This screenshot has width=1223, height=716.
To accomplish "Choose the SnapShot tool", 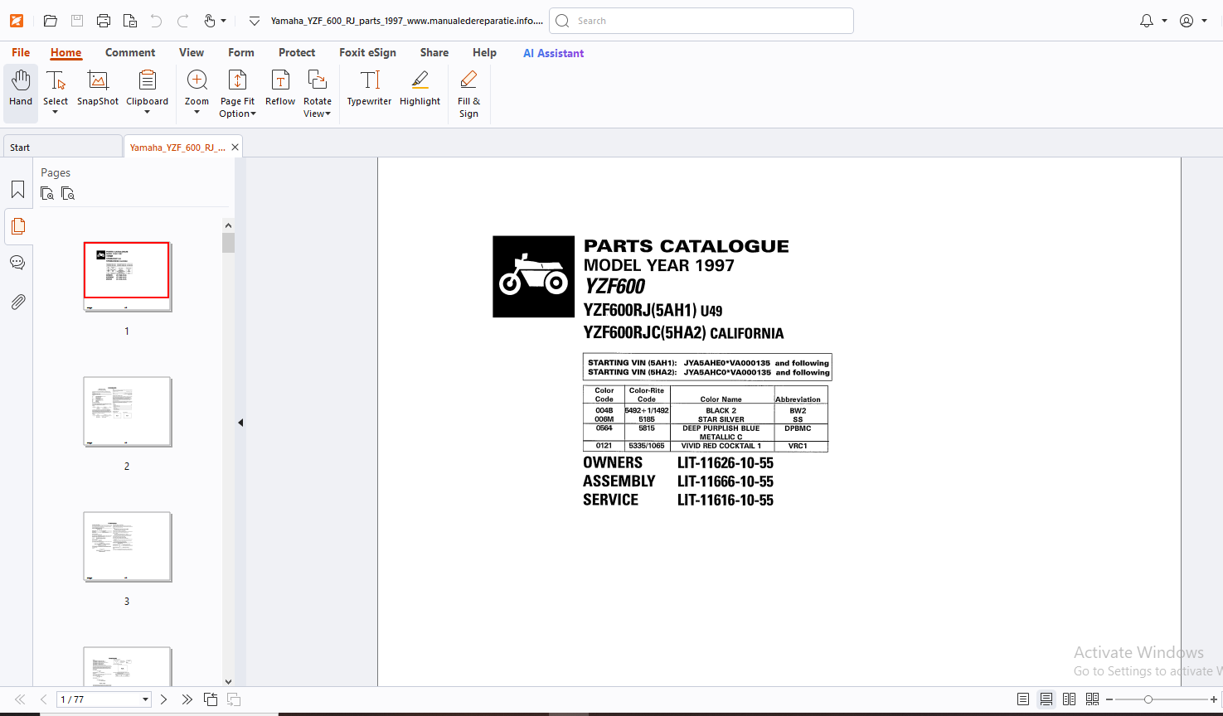I will point(98,88).
